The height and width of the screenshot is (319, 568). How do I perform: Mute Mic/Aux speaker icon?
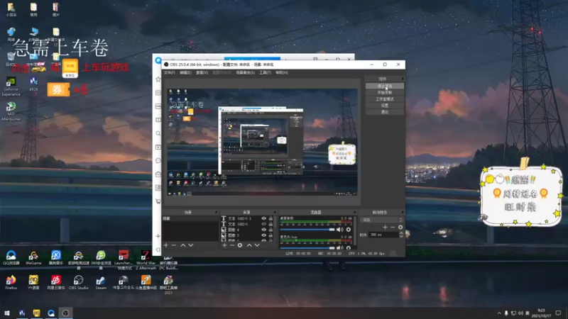(340, 247)
